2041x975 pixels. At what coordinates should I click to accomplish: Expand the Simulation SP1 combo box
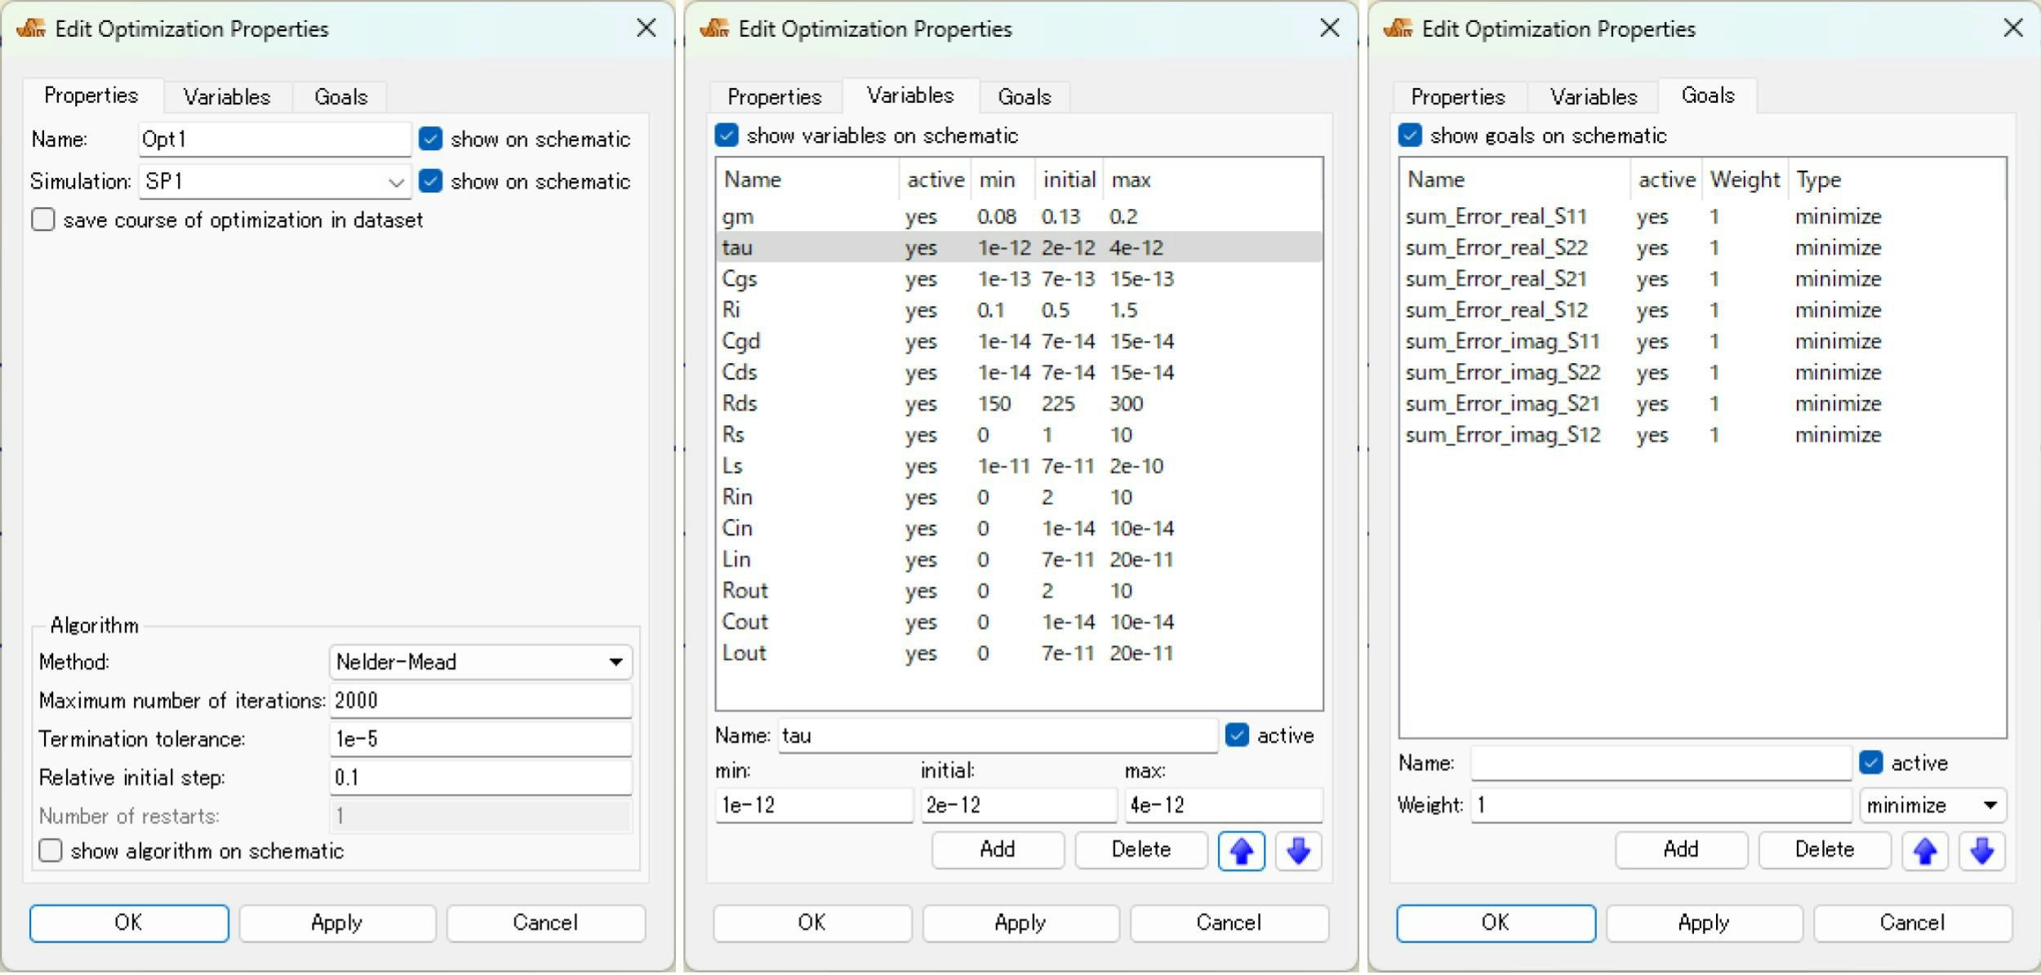(x=396, y=181)
